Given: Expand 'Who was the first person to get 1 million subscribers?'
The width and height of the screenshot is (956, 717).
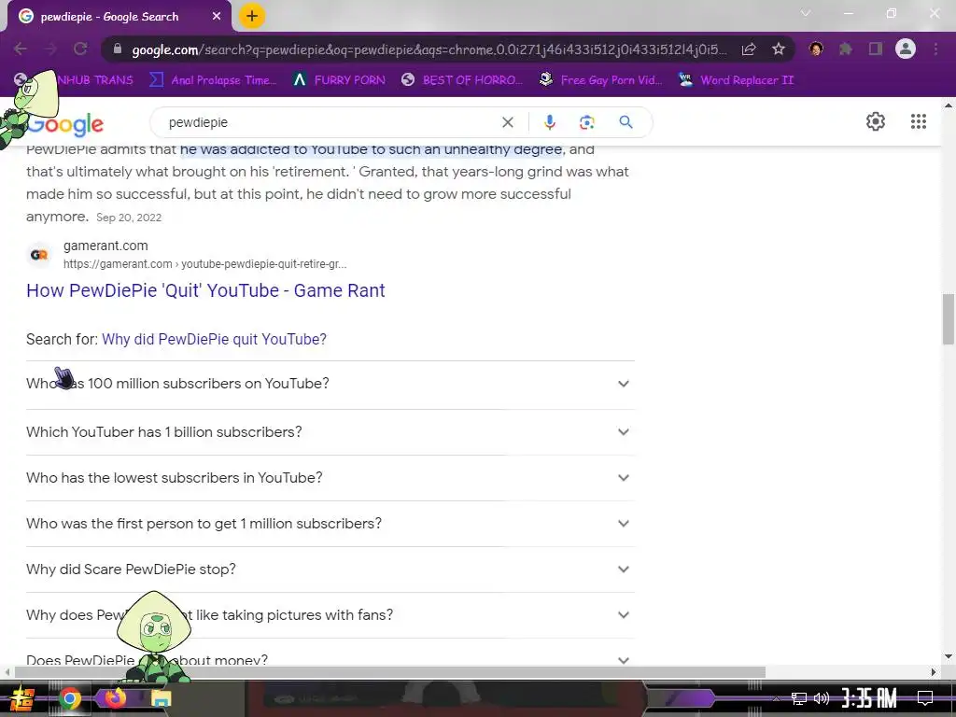Looking at the screenshot, I should click(330, 524).
